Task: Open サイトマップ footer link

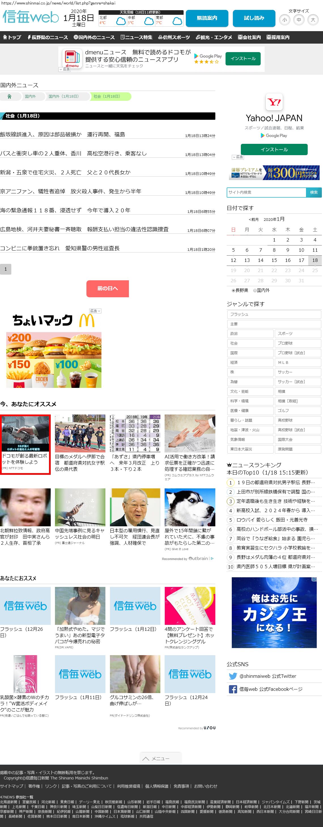Action: pyautogui.click(x=12, y=786)
